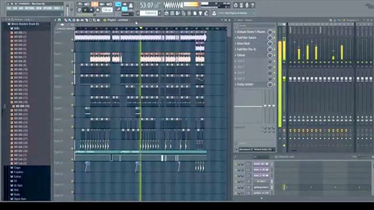Expand the Kicks folder in browser
Image resolution: width=374 pixels, height=210 pixels.
pos(15,194)
